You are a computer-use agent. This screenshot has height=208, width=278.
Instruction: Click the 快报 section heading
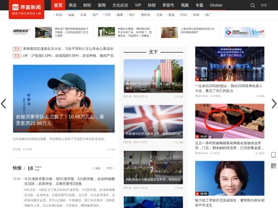coord(17,168)
